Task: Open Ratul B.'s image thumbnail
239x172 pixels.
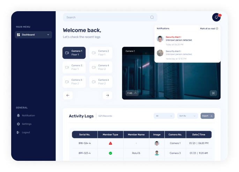Action: 157,153
